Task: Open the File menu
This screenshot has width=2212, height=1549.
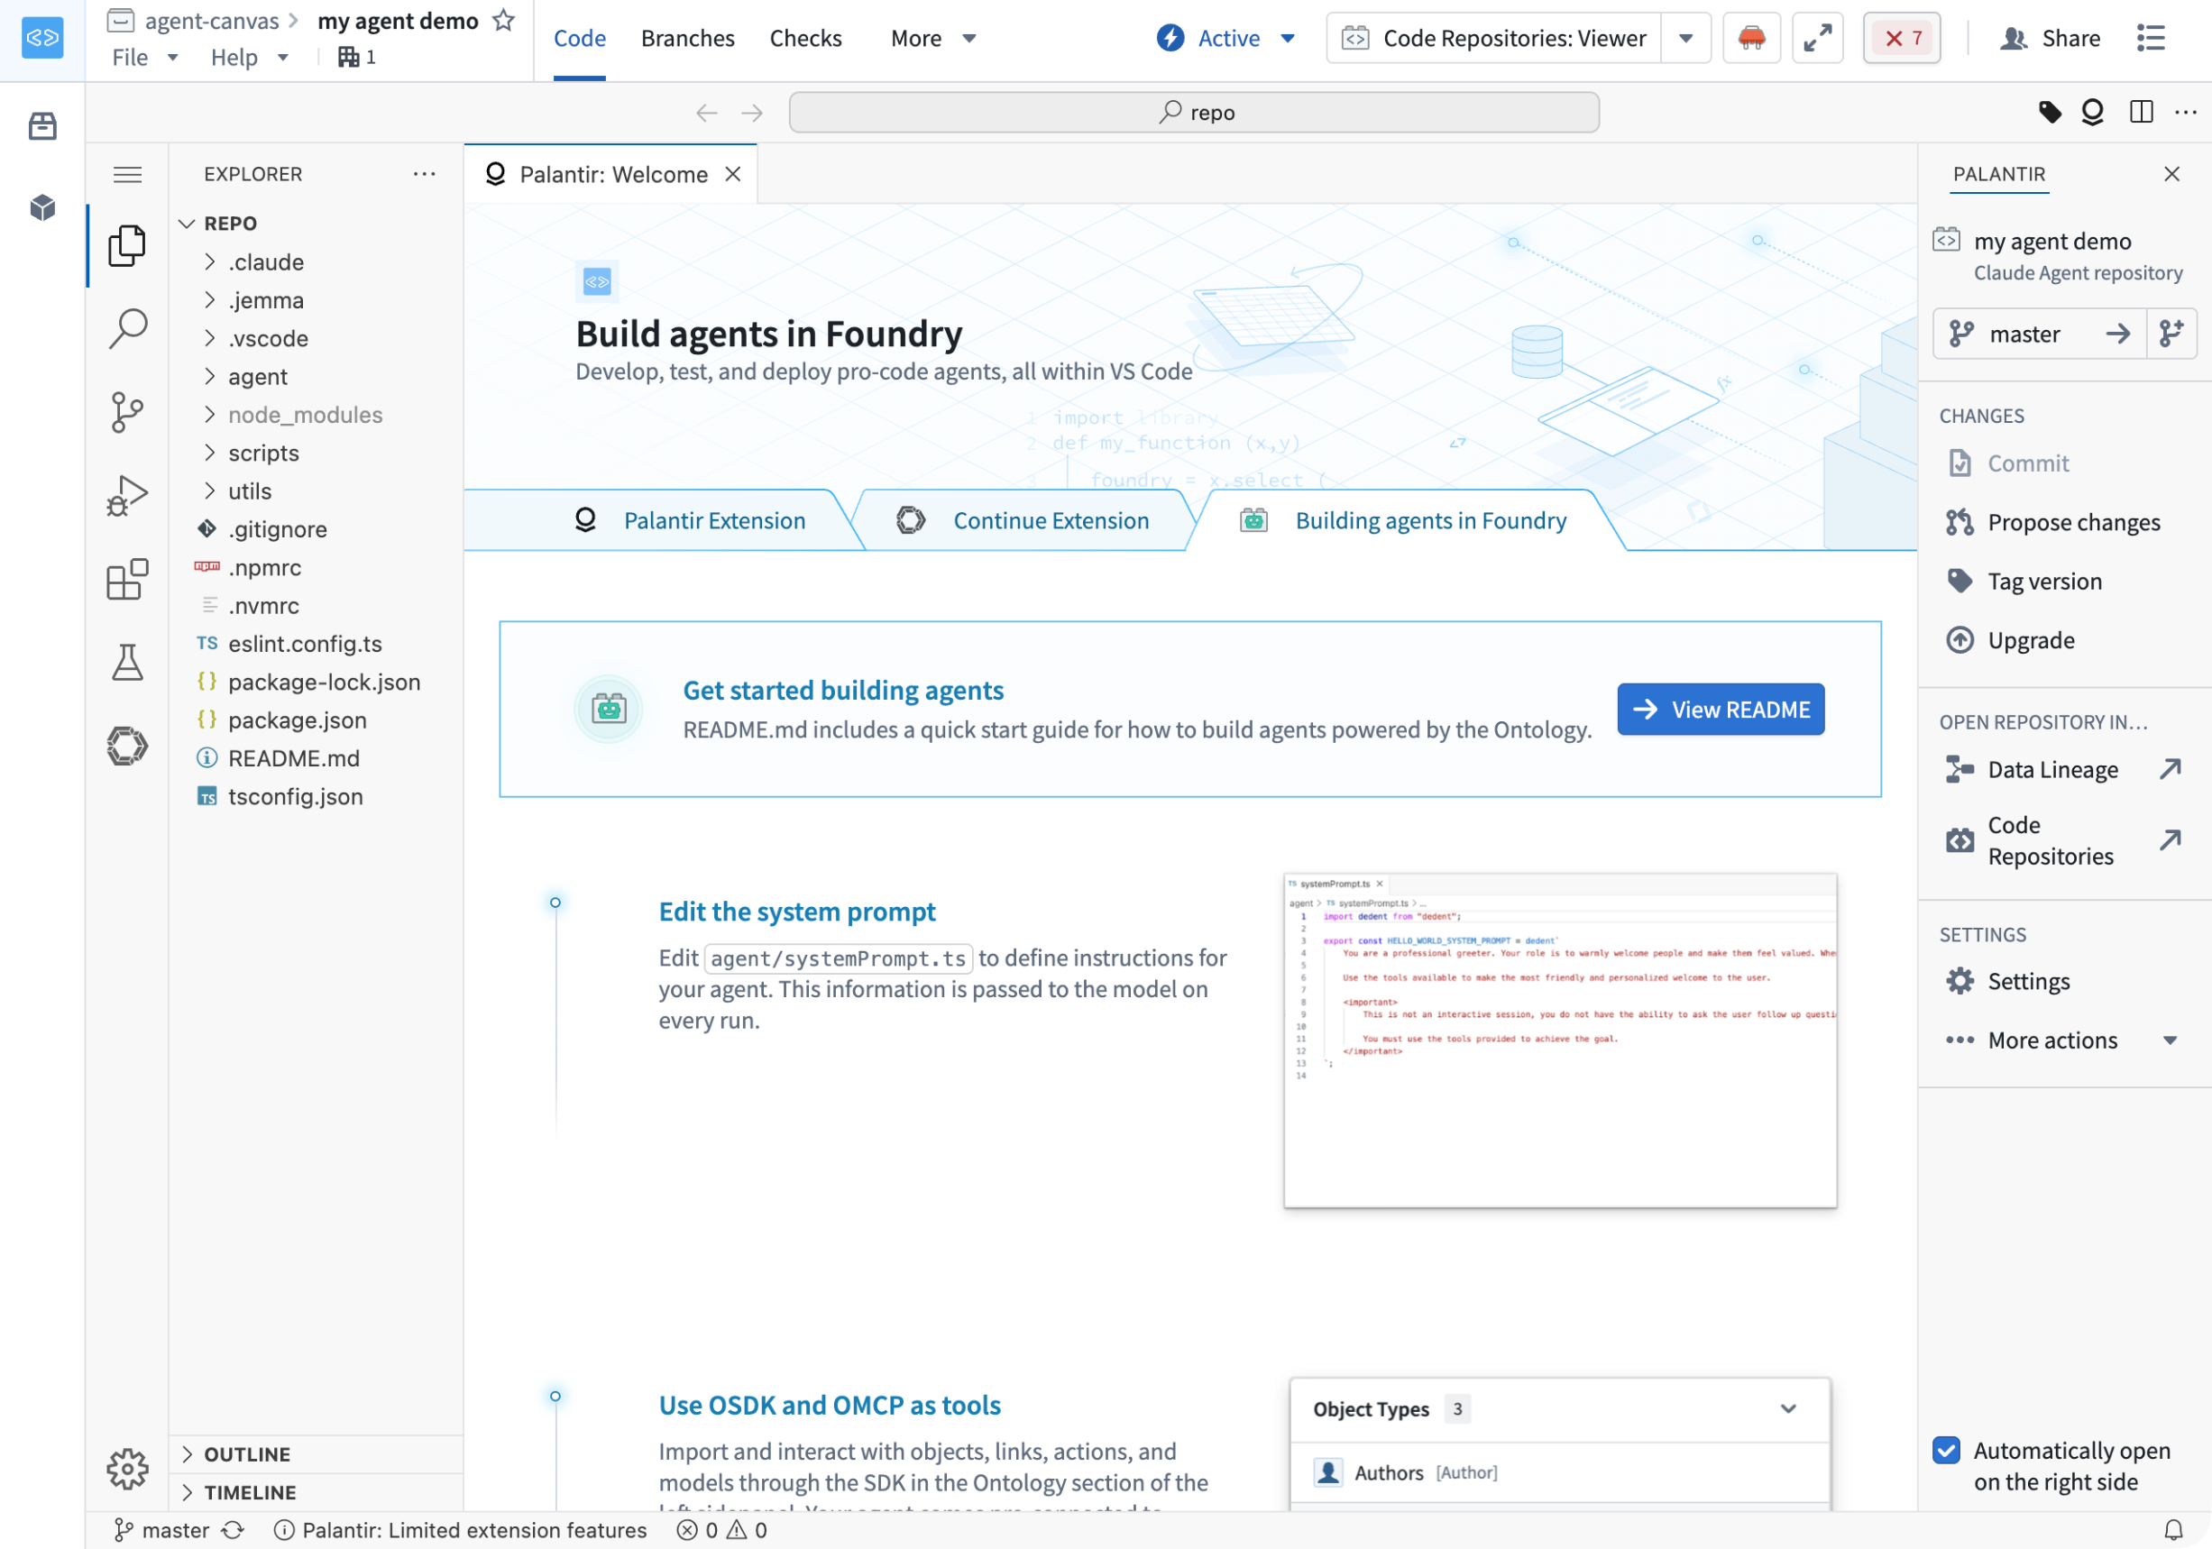Action: (x=144, y=58)
